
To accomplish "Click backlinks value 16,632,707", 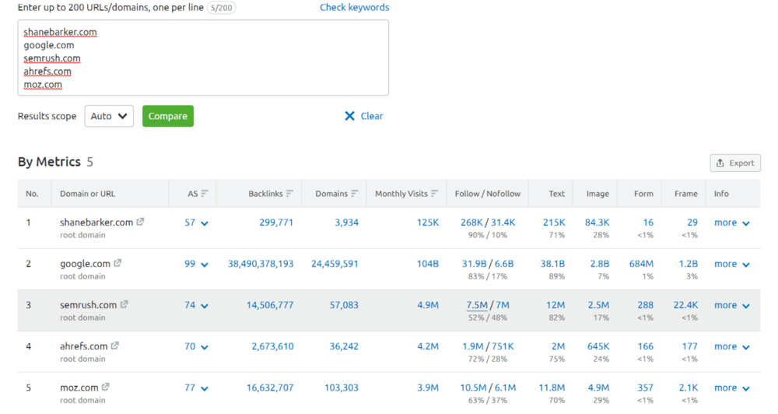I will pyautogui.click(x=270, y=388).
